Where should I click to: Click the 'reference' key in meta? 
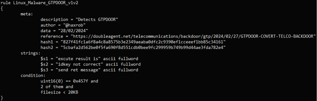pos(50,36)
